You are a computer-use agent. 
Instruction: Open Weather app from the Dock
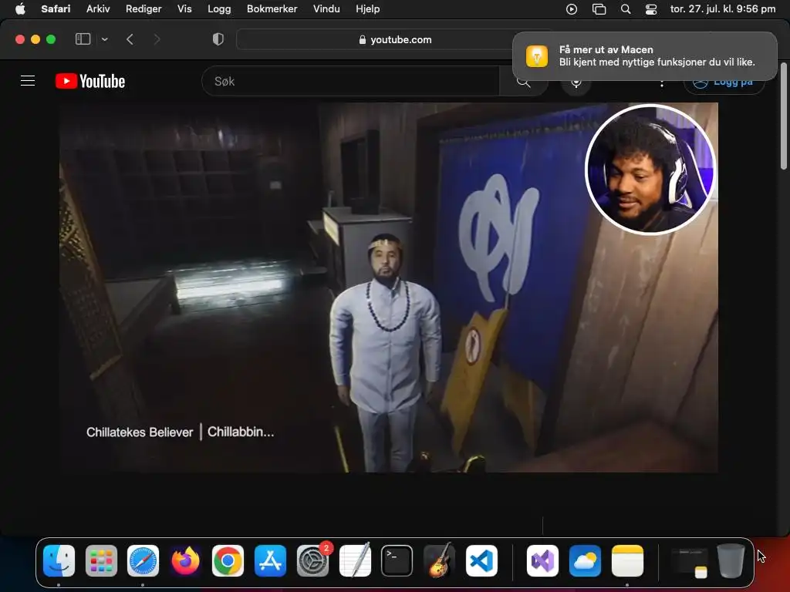click(585, 560)
